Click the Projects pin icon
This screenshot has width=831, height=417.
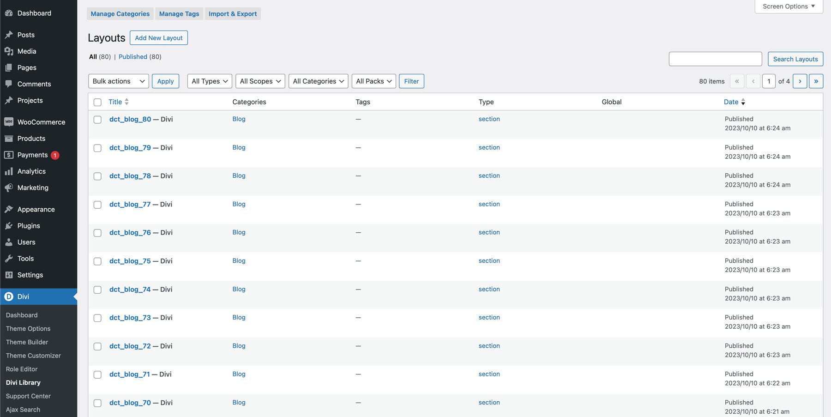click(x=9, y=100)
